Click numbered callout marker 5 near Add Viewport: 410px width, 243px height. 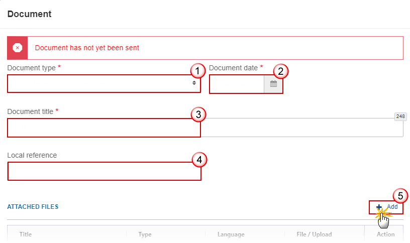coord(400,196)
